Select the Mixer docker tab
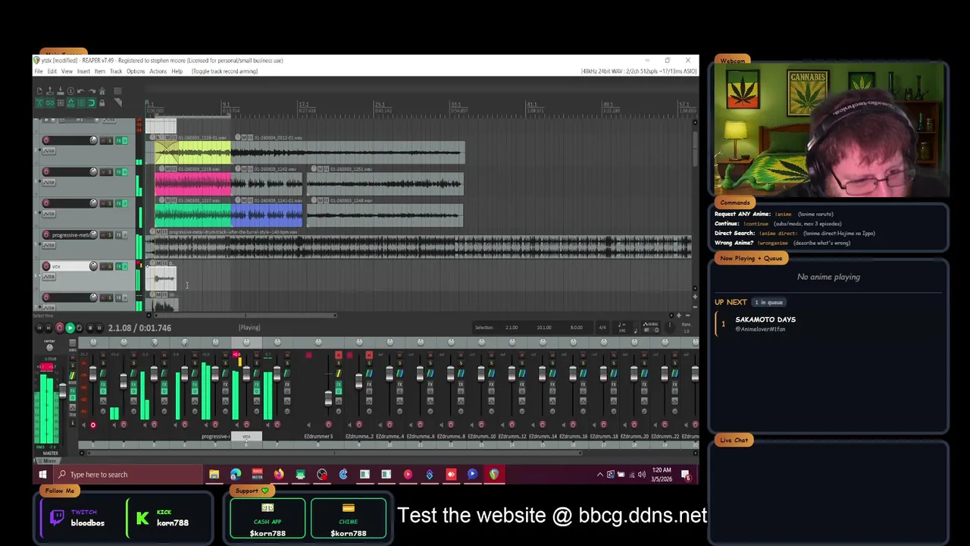Image resolution: width=970 pixels, height=546 pixels. pos(49,461)
